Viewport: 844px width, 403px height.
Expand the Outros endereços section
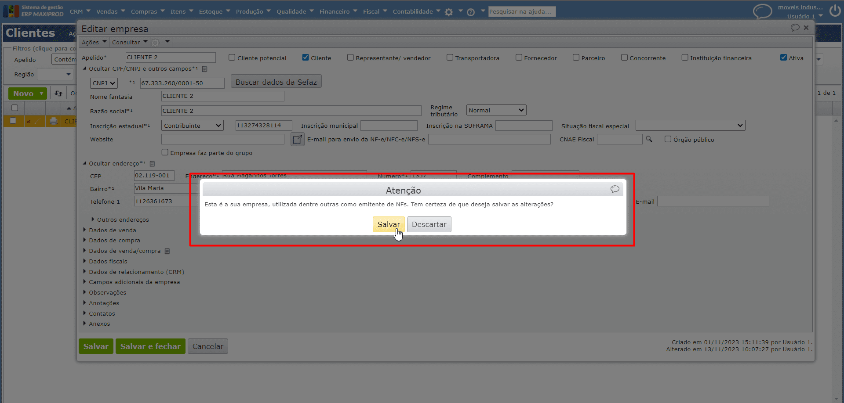coord(120,219)
